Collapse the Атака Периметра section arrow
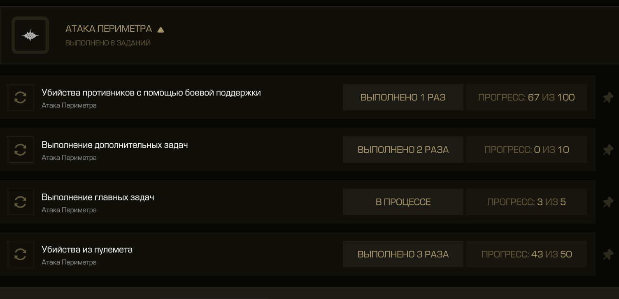The width and height of the screenshot is (619, 299). [x=161, y=30]
